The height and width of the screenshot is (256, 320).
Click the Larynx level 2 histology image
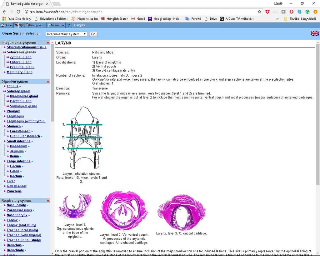click(x=124, y=210)
